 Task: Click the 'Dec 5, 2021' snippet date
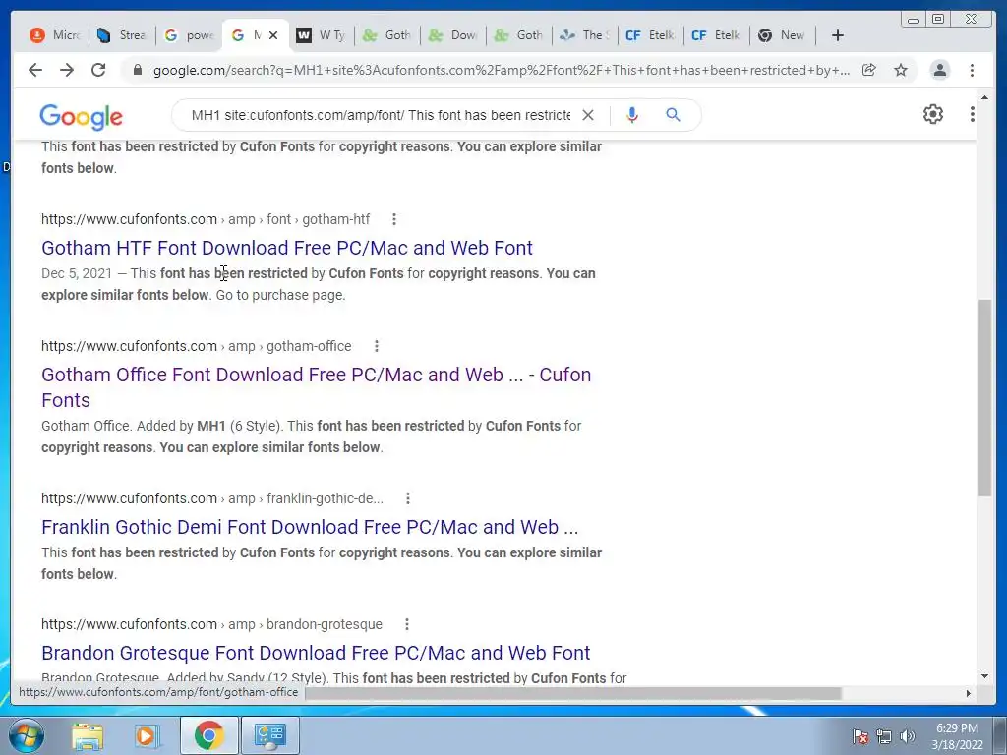(x=77, y=273)
